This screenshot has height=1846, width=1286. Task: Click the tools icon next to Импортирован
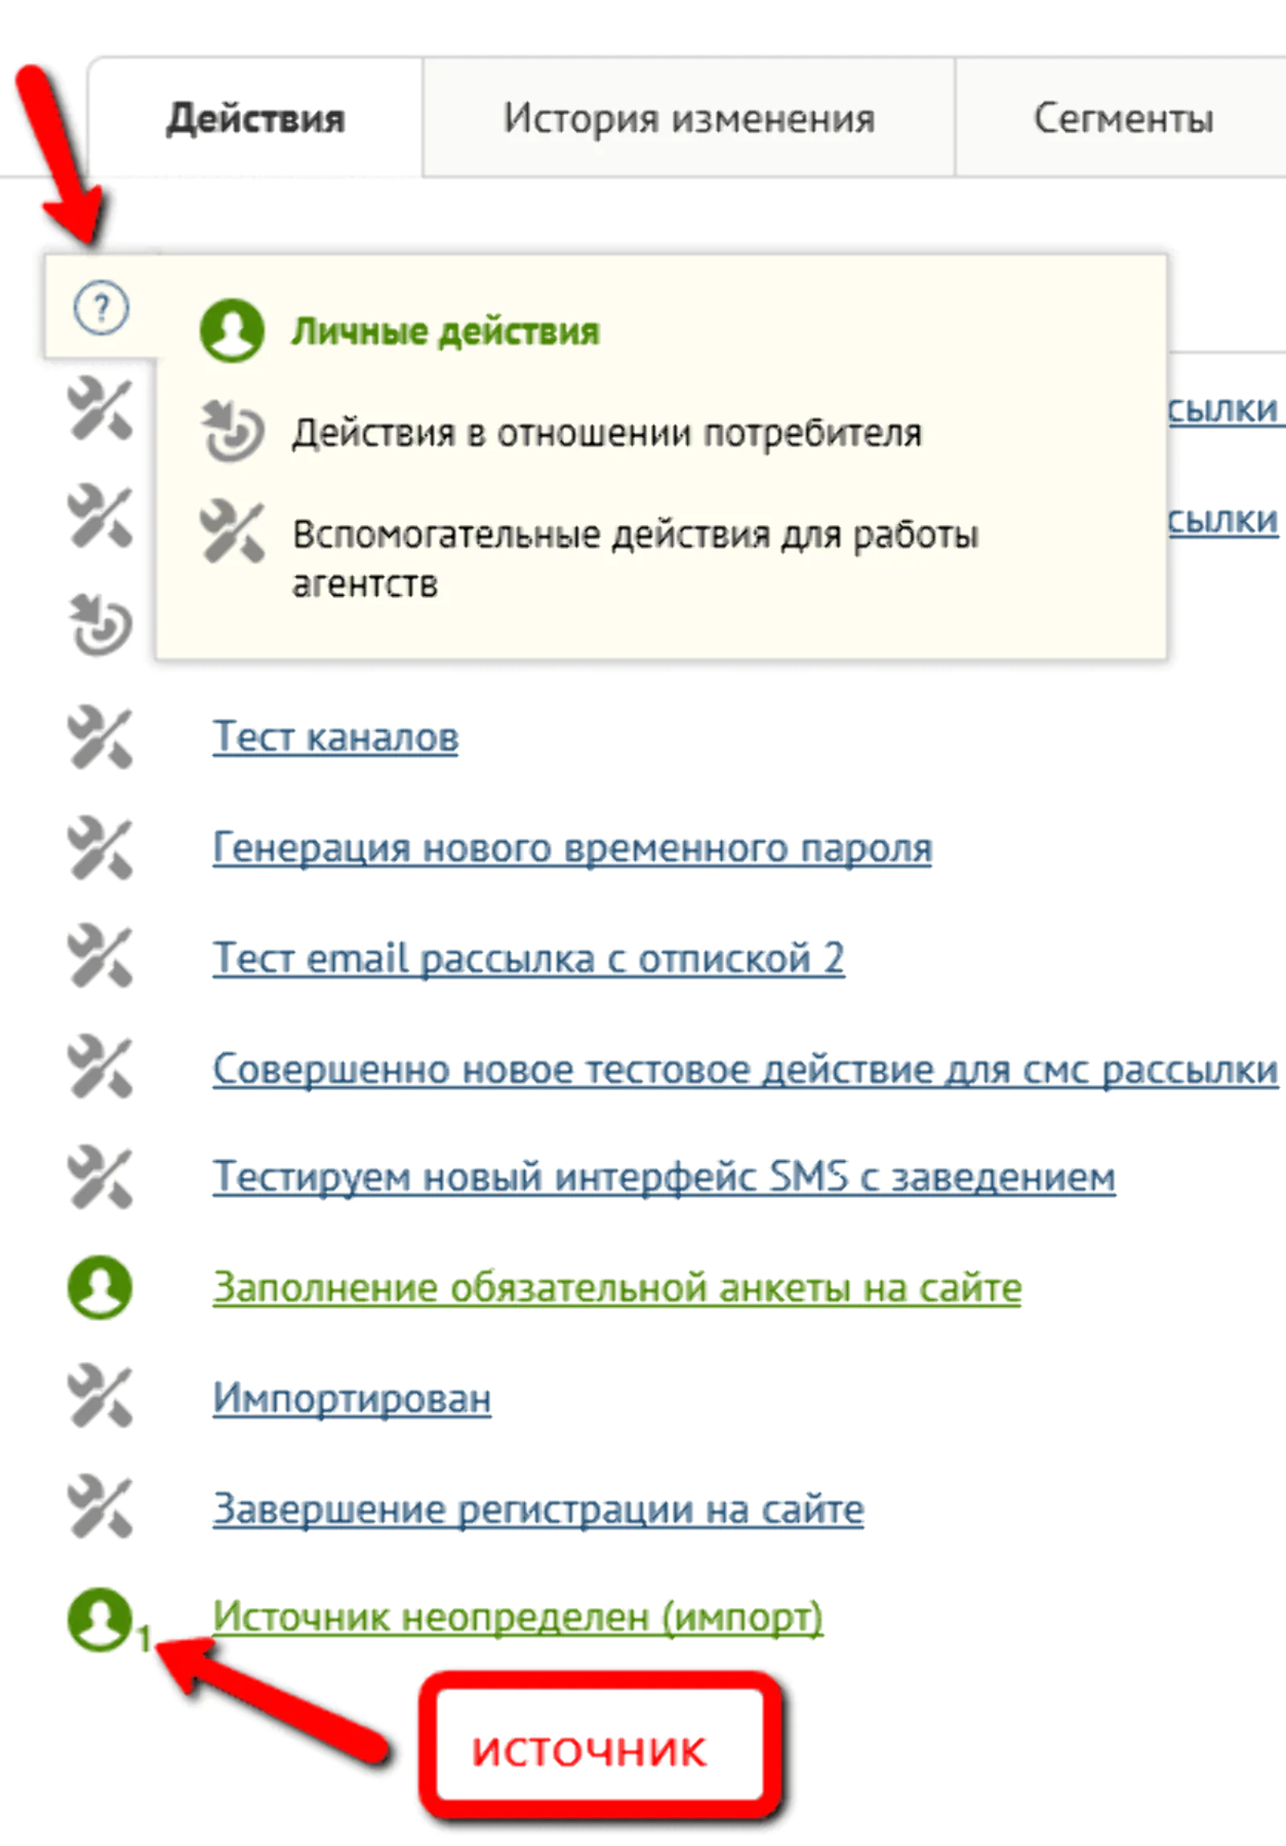[100, 1397]
